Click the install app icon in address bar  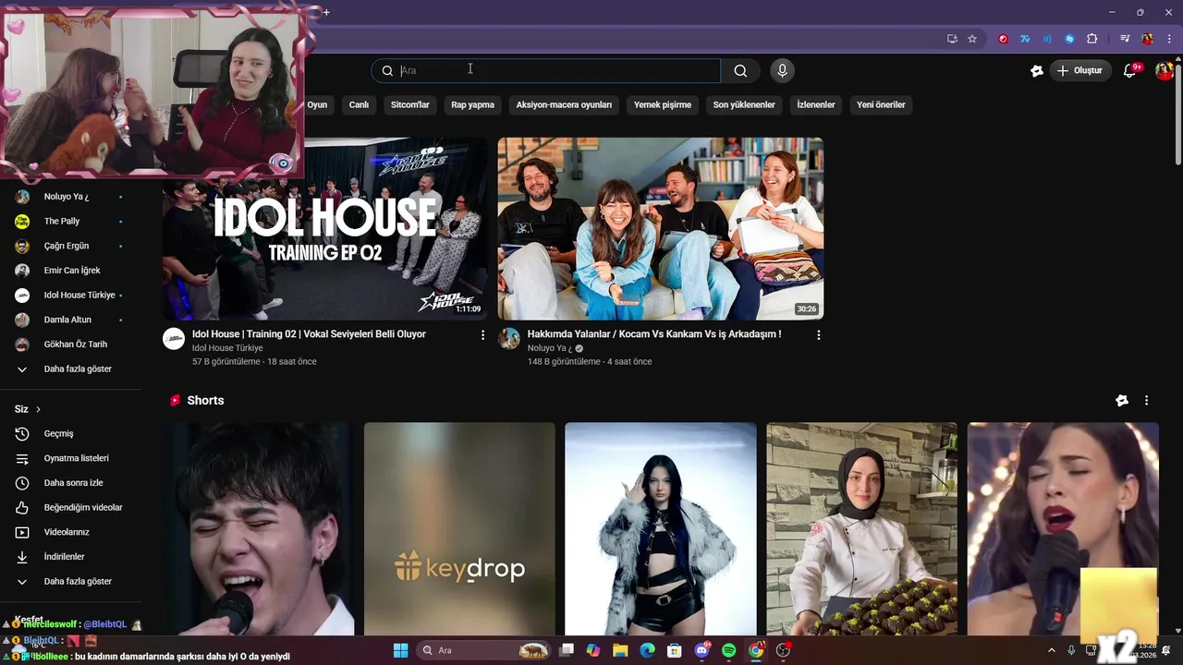952,39
